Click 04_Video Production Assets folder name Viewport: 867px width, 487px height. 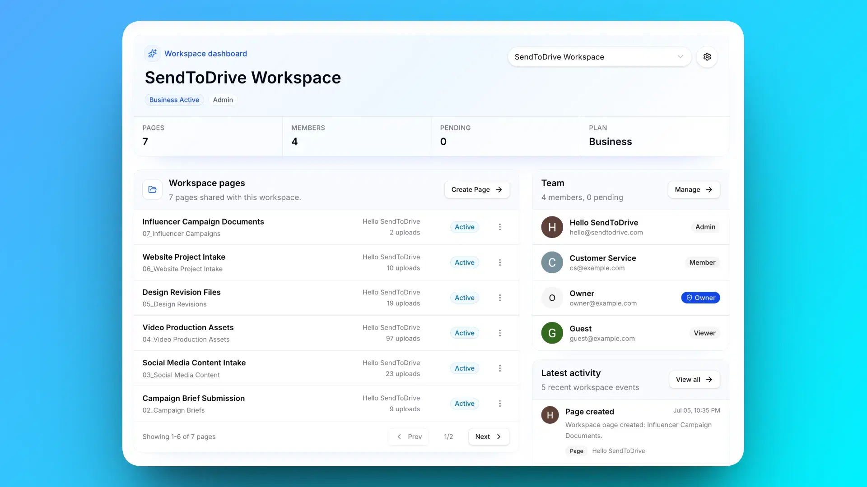pos(186,340)
